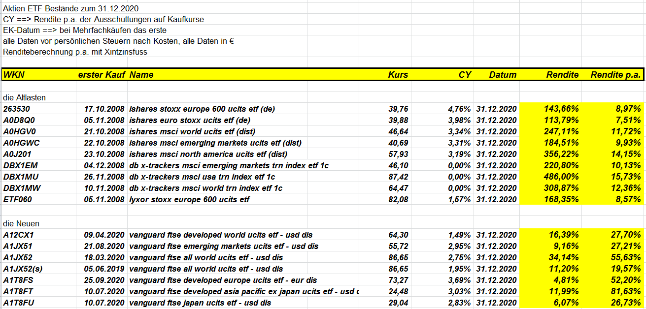Image resolution: width=646 pixels, height=309 pixels.
Task: Select purchase date '17.10.2008'
Action: point(104,109)
